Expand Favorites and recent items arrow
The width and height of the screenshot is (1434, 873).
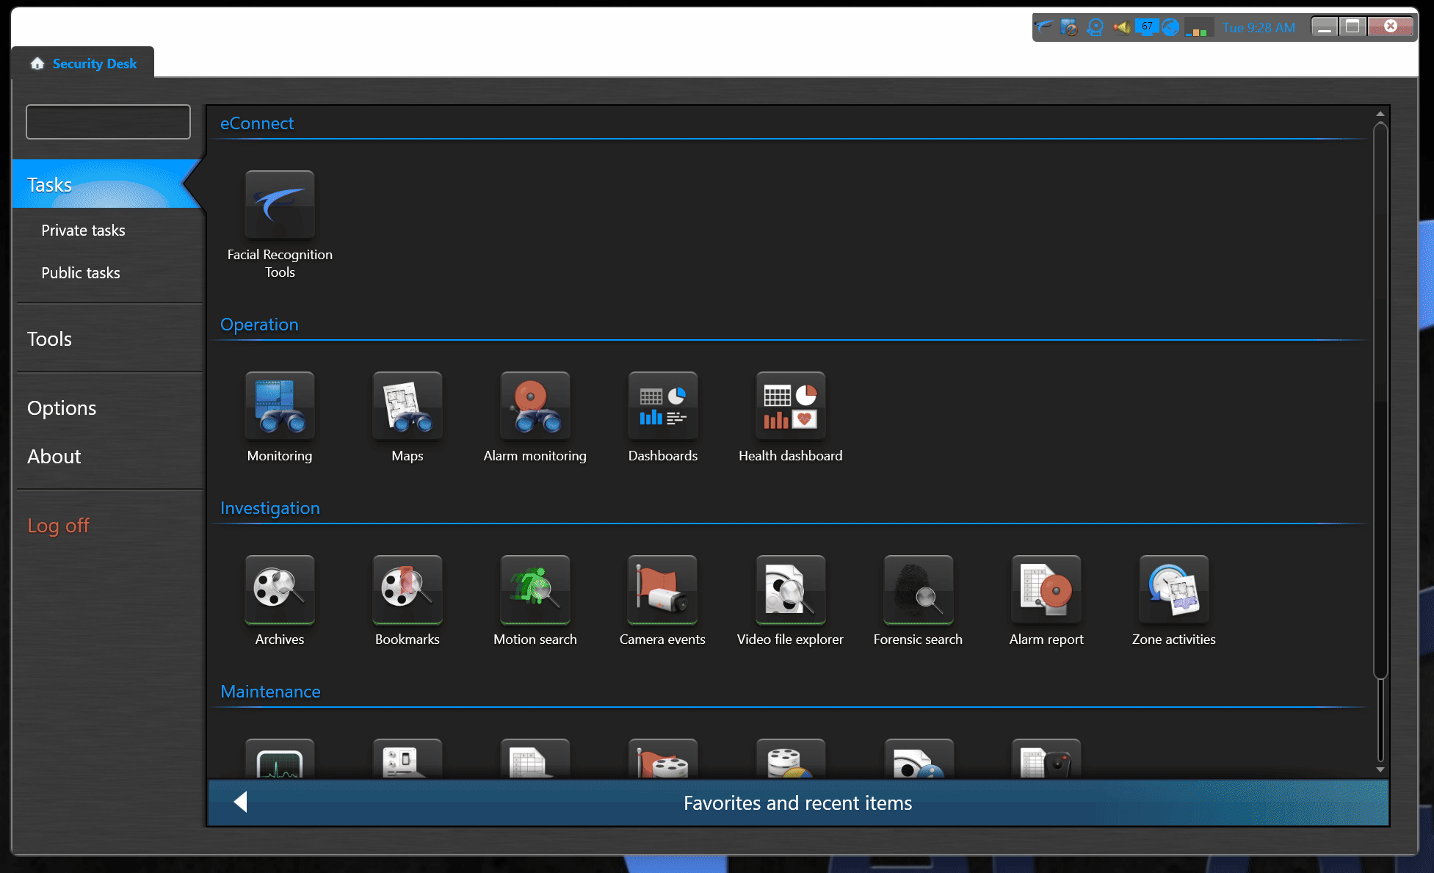(x=241, y=803)
